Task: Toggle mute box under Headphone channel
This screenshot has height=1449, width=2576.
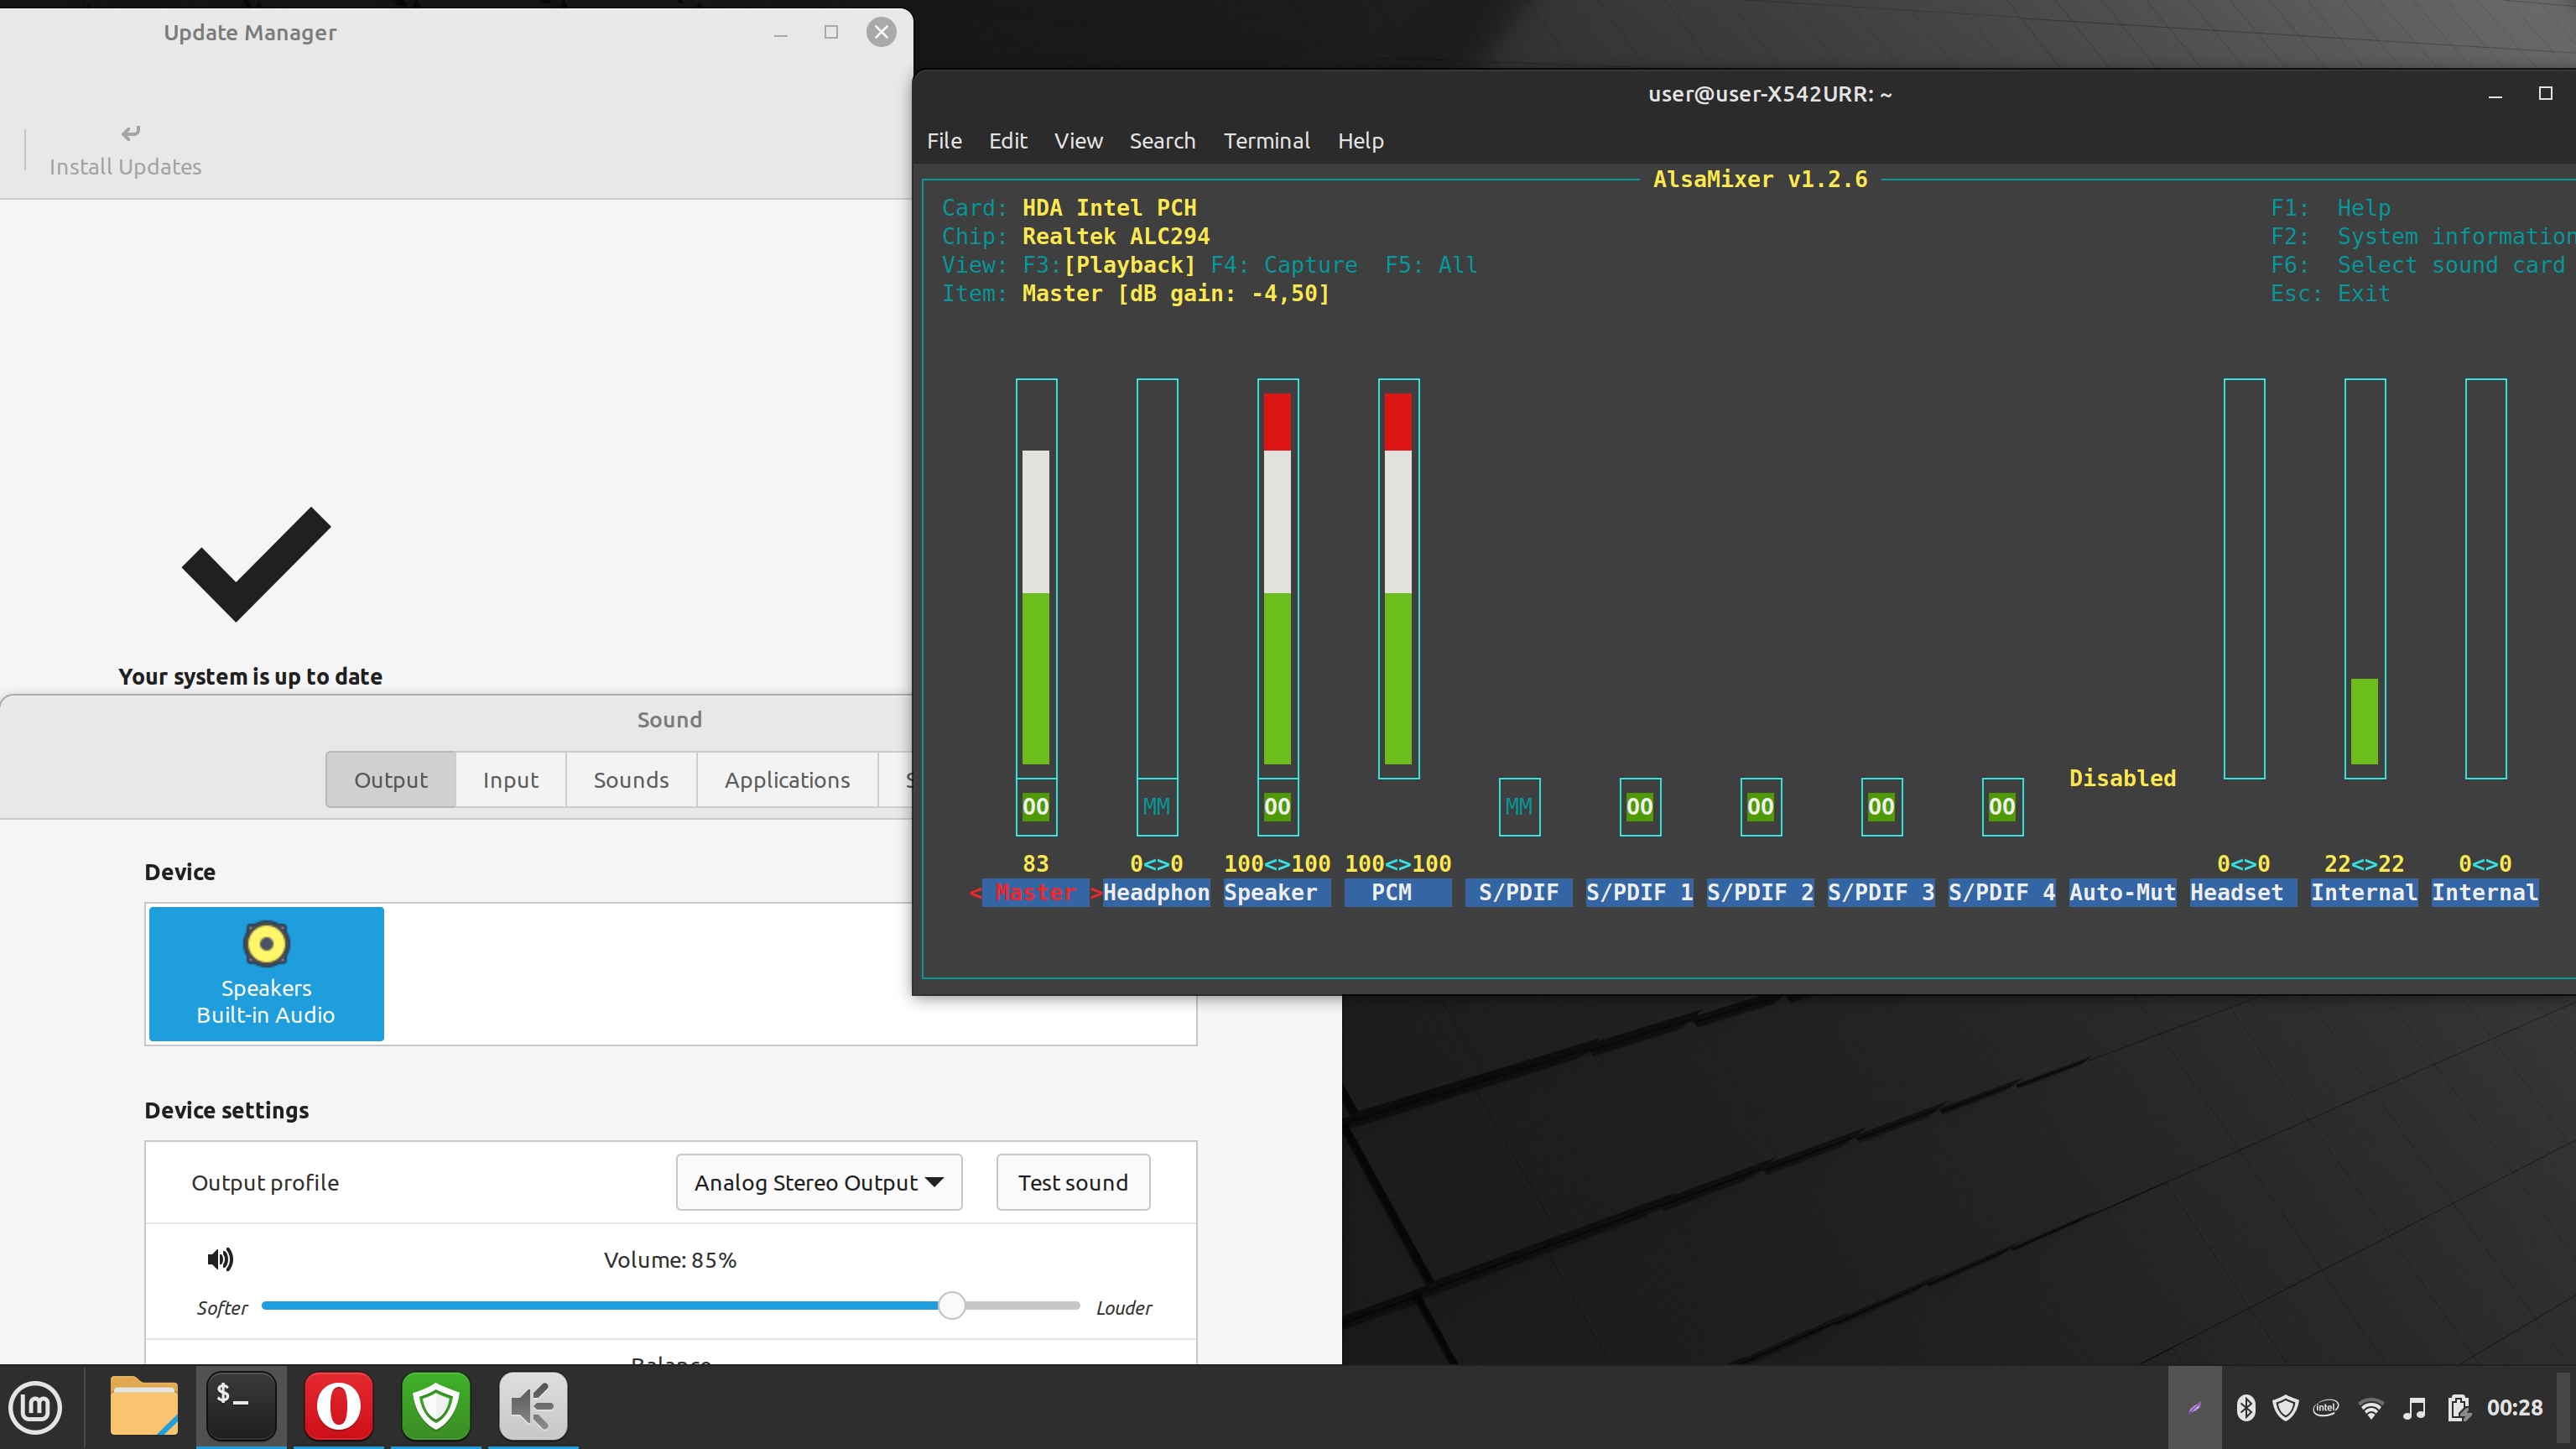Action: point(1157,807)
